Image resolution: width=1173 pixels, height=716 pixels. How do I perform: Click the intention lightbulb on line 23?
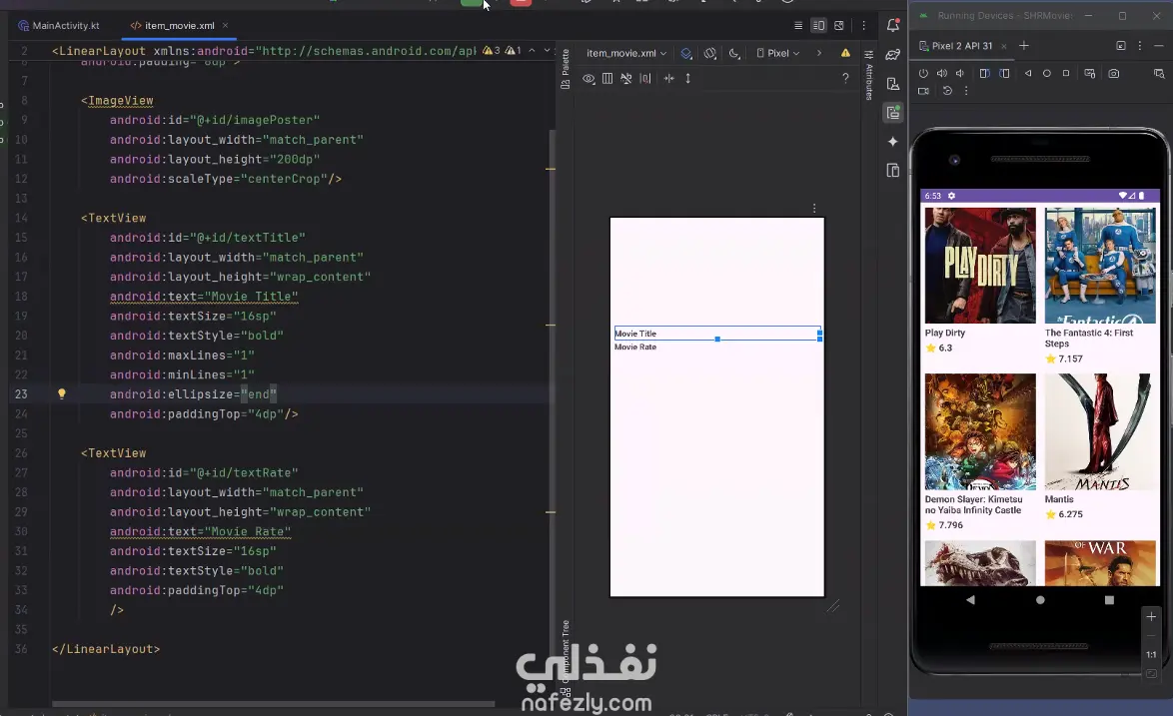tap(61, 393)
